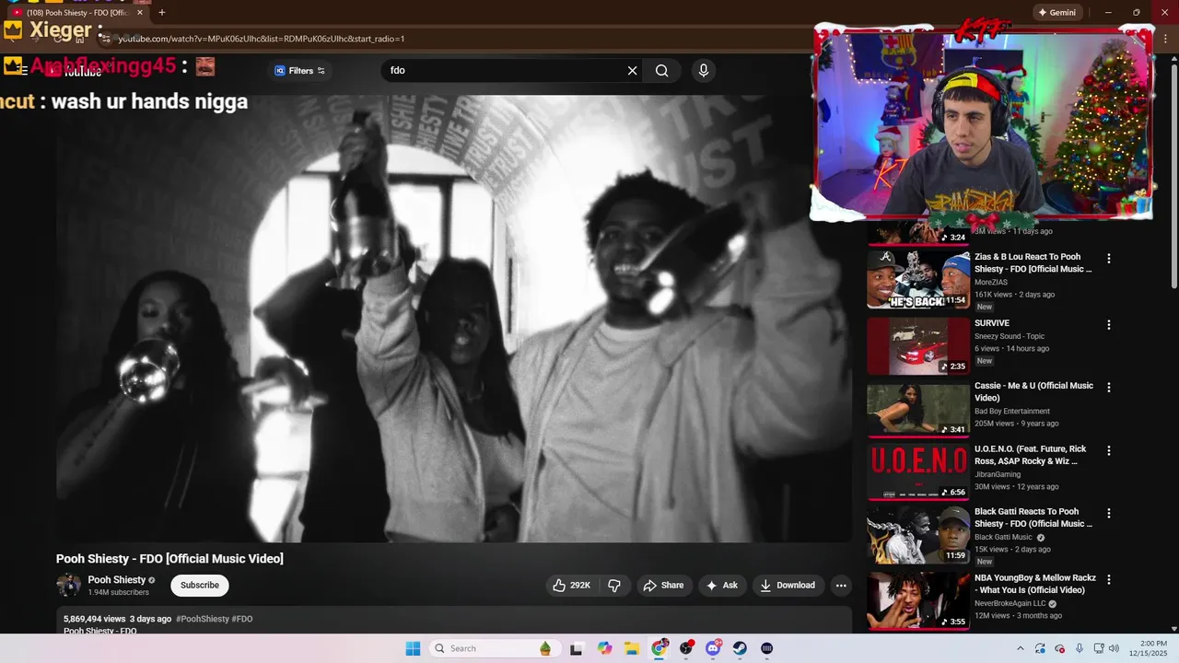
Task: Open options for Black Gatti video
Action: pyautogui.click(x=1109, y=513)
